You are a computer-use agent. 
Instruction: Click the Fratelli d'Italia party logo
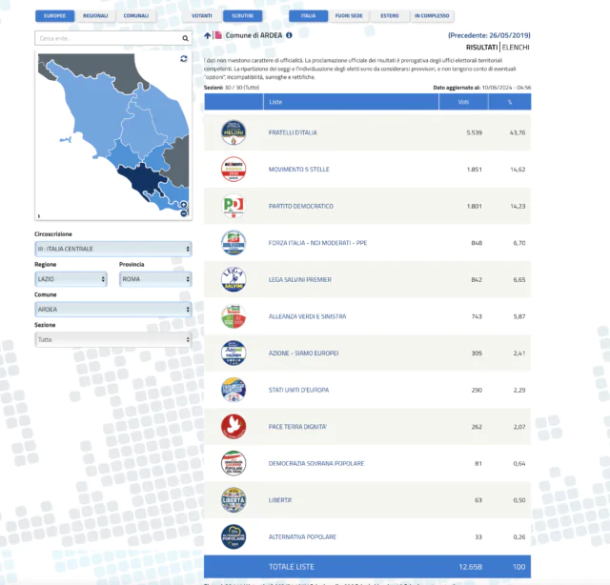click(x=233, y=131)
